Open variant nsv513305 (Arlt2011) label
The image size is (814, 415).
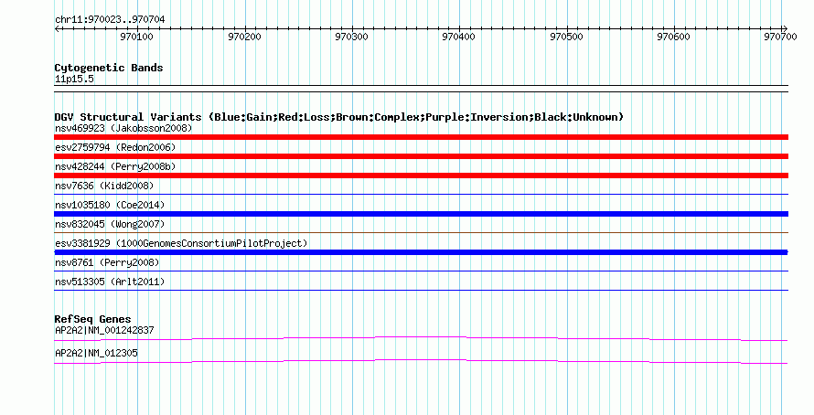110,282
